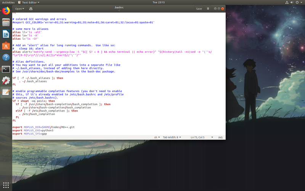Place cursor on '. ~/.bash_aliases' source line
Viewport: 305px width, 191px height.
coord(33,81)
